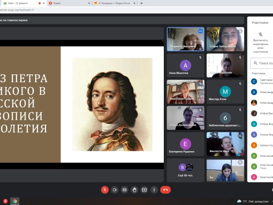This screenshot has height=205, width=273.
Task: Close the Meet browser tab
Action: 44,3
